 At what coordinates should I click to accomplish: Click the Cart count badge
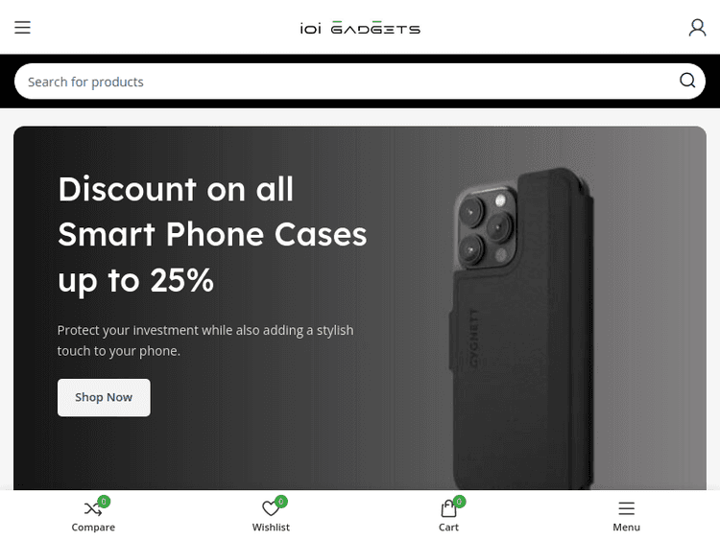click(x=459, y=502)
